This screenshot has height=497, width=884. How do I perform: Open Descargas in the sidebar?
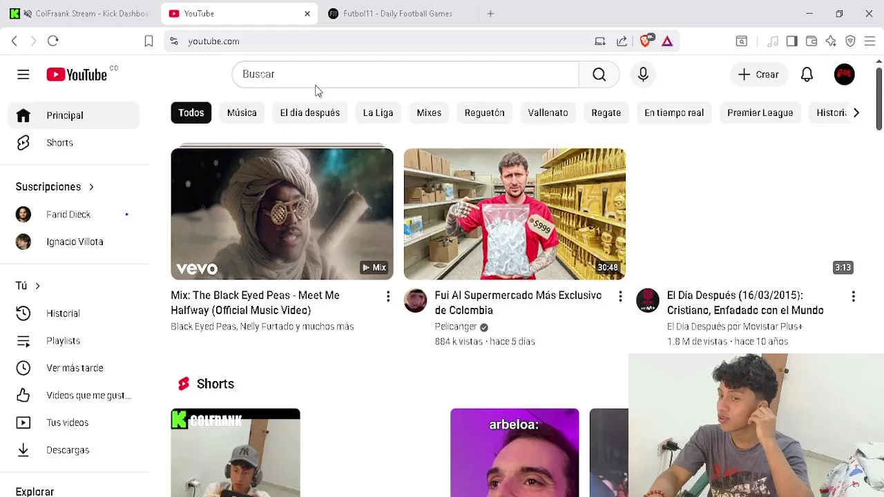[x=74, y=450]
